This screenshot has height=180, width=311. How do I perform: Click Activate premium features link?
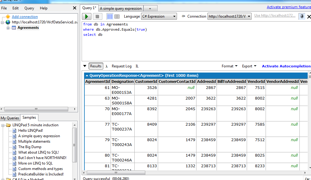click(x=289, y=7)
